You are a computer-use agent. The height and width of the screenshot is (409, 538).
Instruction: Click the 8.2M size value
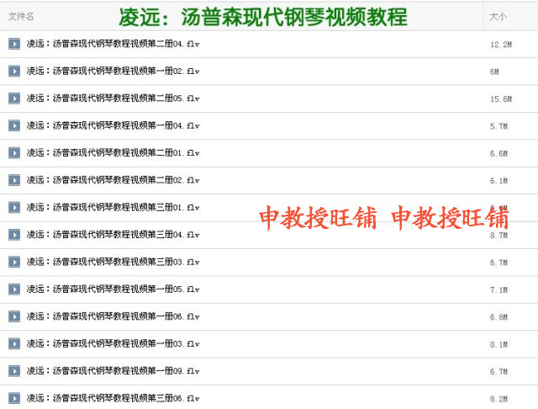click(x=498, y=399)
